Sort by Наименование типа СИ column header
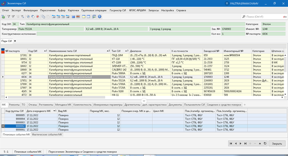Image resolution: width=288 pixels, height=156 pixels. tap(79, 51)
